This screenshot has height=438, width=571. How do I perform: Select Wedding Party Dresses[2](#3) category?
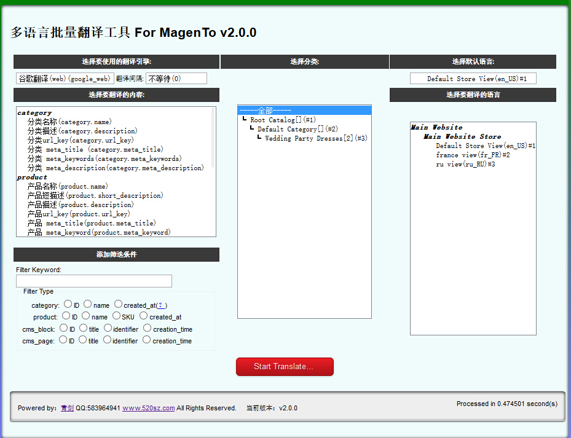[304, 138]
